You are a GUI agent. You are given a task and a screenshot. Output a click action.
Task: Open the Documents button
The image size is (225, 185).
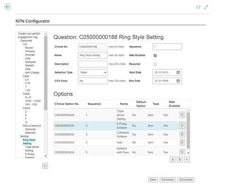coord(186,180)
